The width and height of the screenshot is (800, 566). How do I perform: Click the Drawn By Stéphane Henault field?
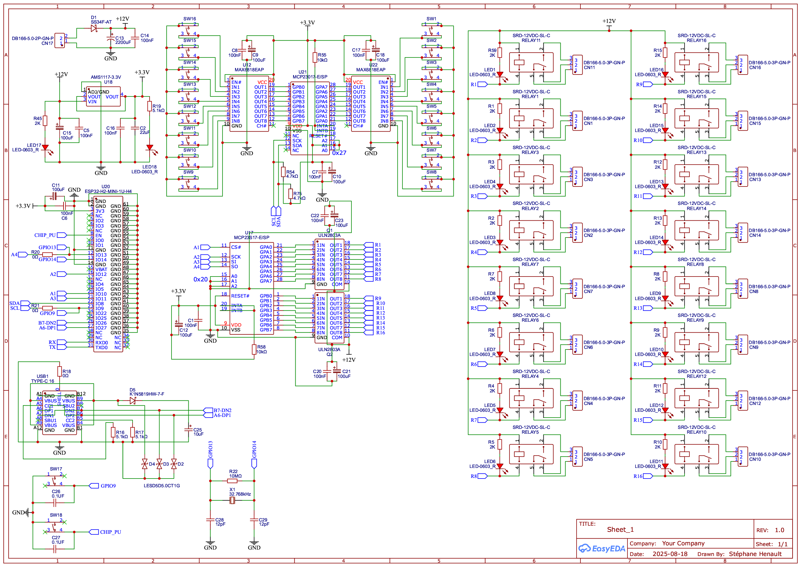(755, 554)
